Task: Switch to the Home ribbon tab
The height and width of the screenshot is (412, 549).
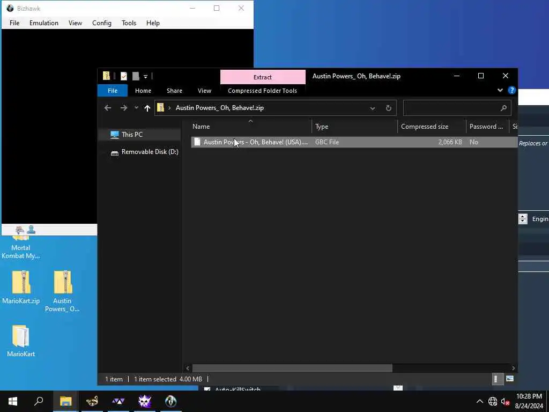Action: [x=143, y=90]
